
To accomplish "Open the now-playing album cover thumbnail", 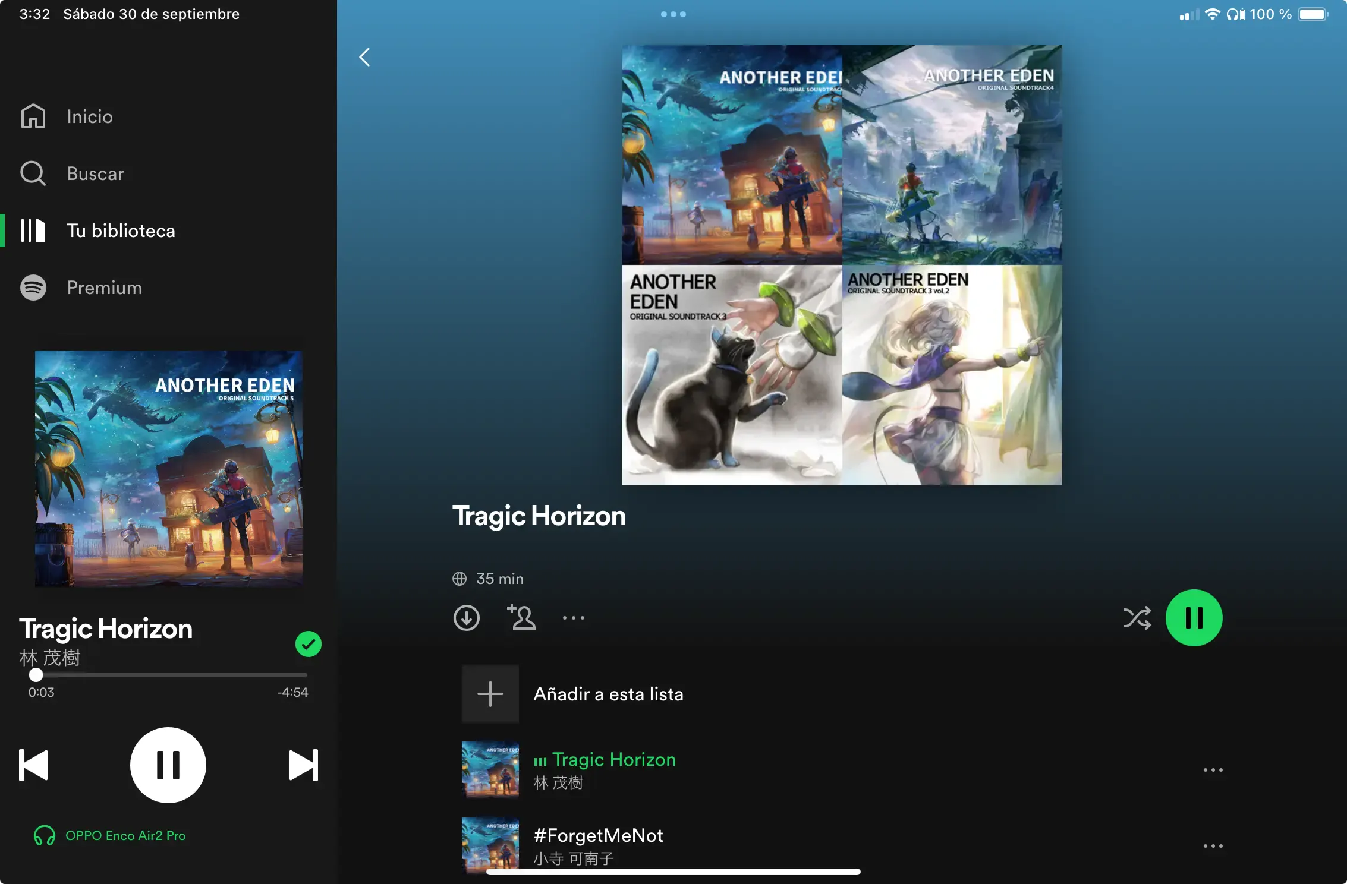I will tap(168, 469).
